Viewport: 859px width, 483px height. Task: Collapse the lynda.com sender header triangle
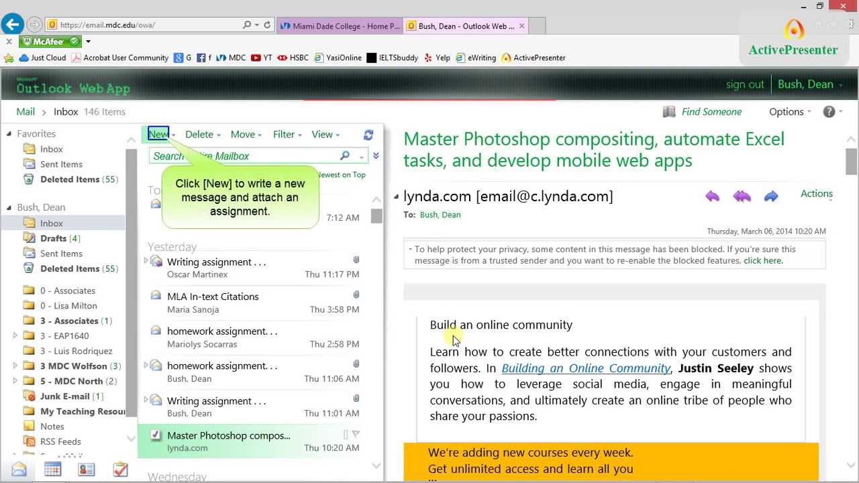point(396,197)
